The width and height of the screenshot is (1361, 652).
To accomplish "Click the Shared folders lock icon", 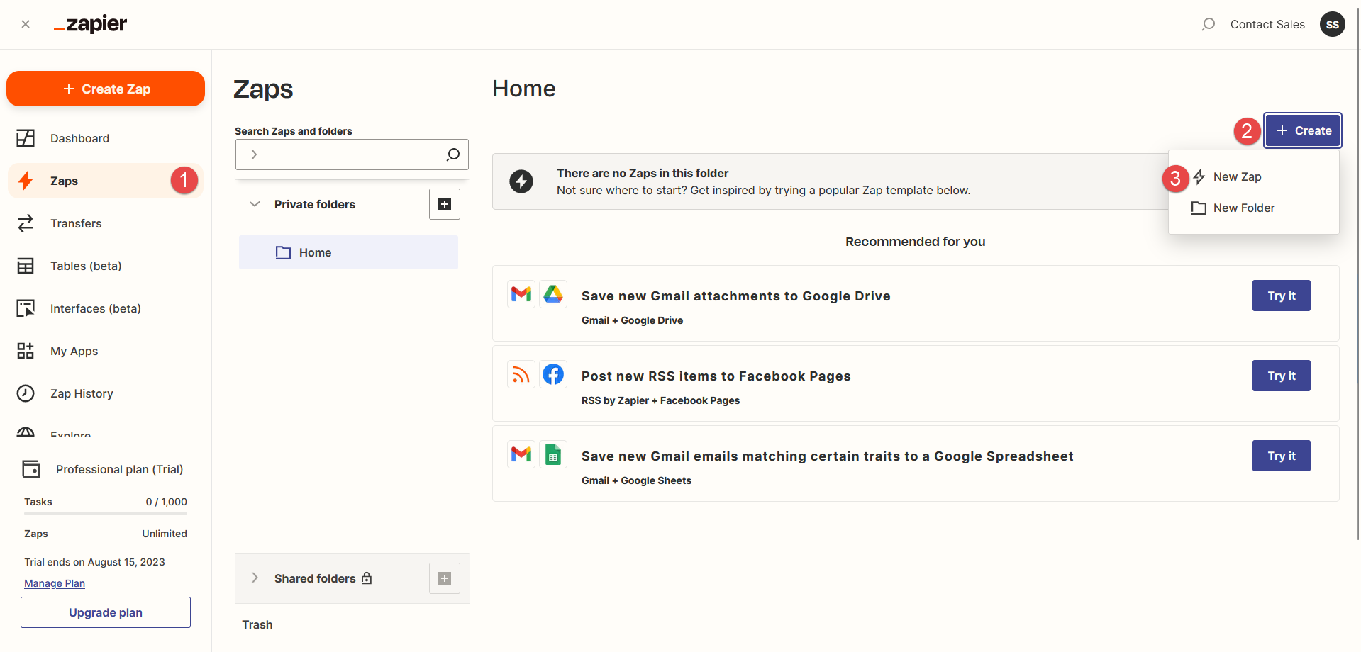I will click(x=367, y=578).
